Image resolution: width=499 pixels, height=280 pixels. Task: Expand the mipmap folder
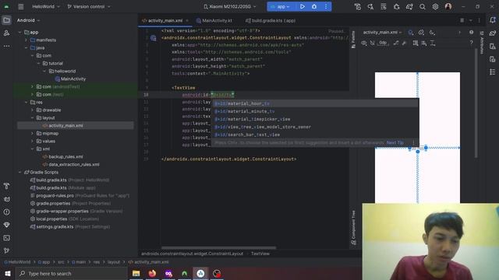tap(32, 133)
